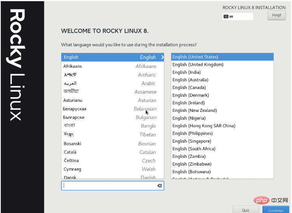Choose Arabic in the language list
292x213 pixels.
point(112,83)
